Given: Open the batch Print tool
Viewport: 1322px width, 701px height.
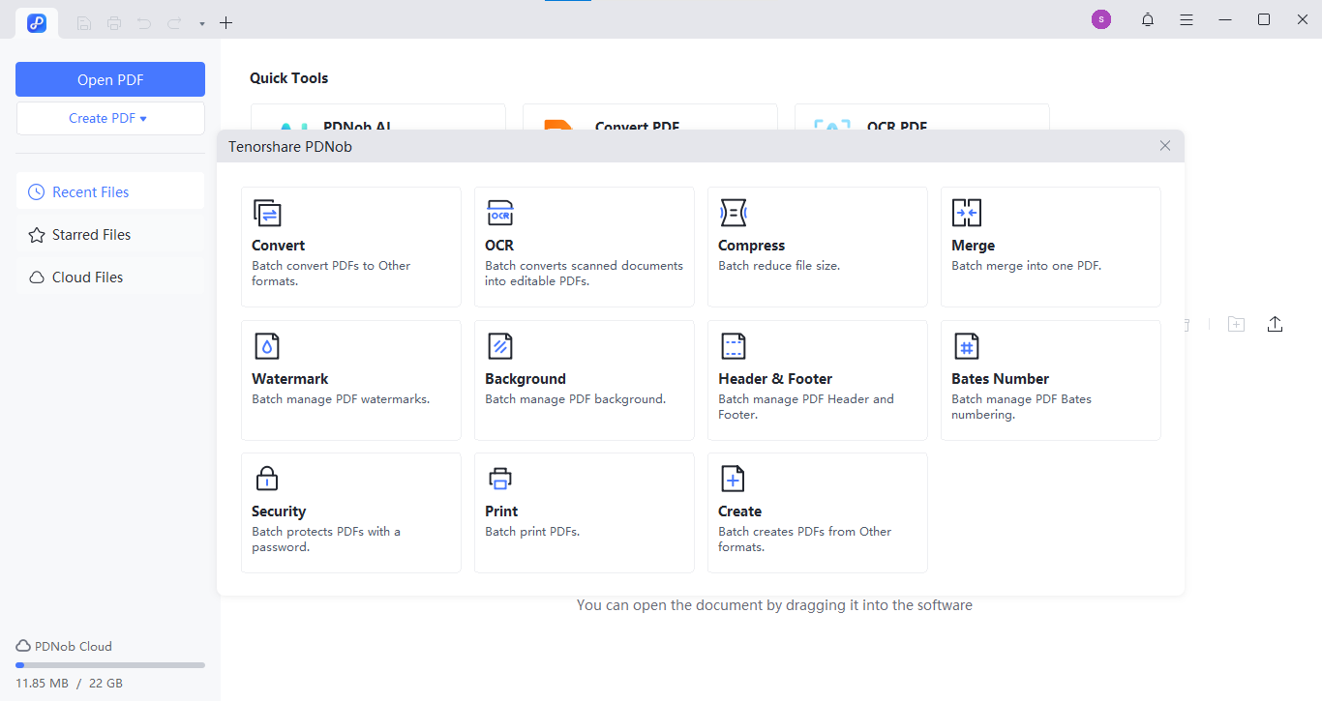Looking at the screenshot, I should pos(584,512).
